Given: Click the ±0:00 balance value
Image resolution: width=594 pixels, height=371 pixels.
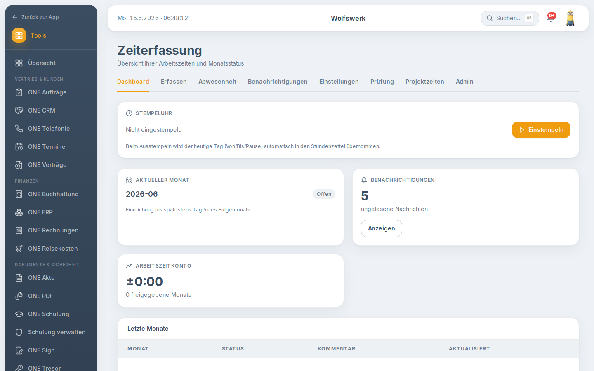Looking at the screenshot, I should [144, 282].
